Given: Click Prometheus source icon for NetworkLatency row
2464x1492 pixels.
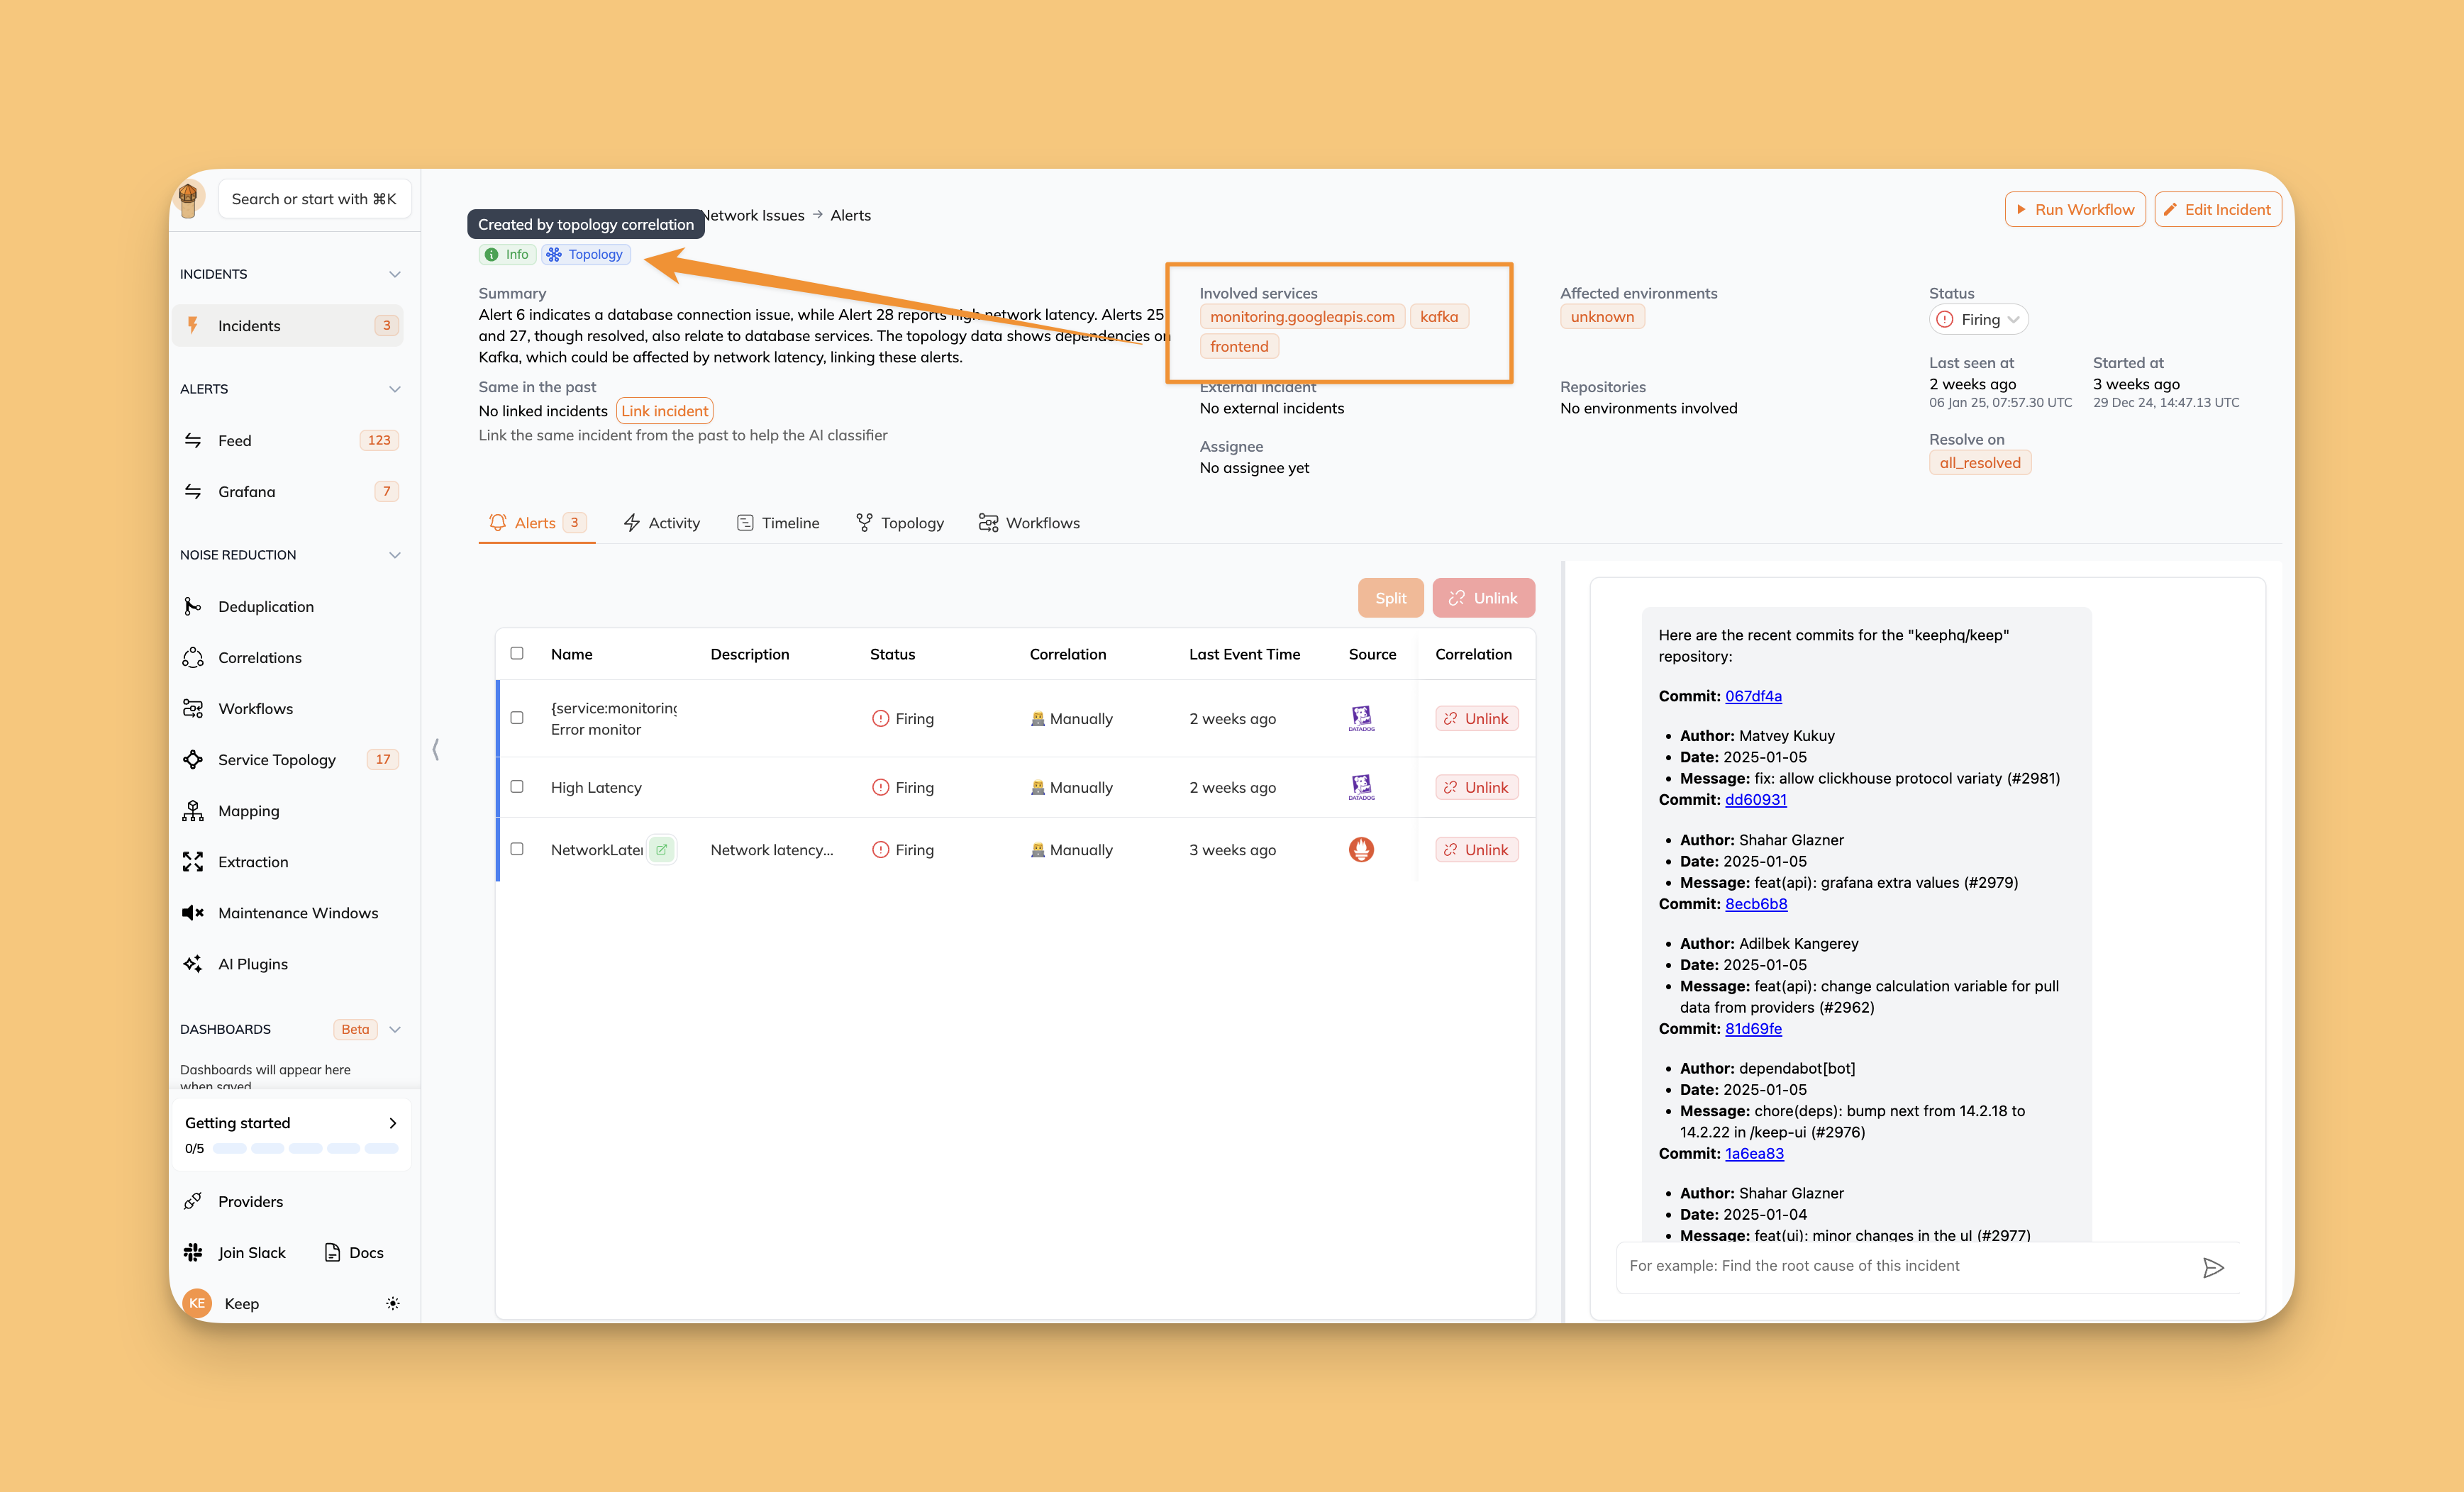Looking at the screenshot, I should click(1361, 849).
